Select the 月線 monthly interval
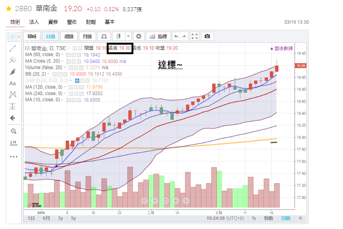 (87, 36)
